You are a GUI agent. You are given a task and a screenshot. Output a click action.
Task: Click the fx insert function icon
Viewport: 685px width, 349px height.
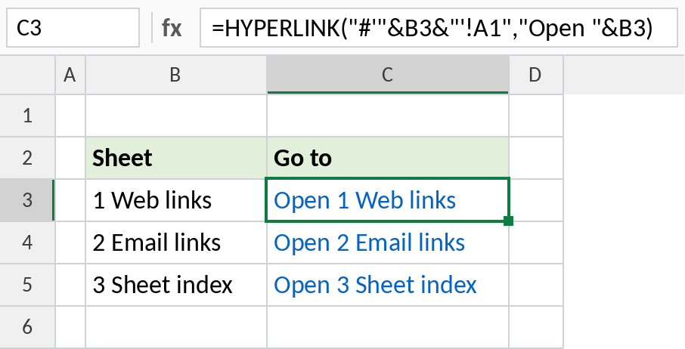click(x=171, y=28)
